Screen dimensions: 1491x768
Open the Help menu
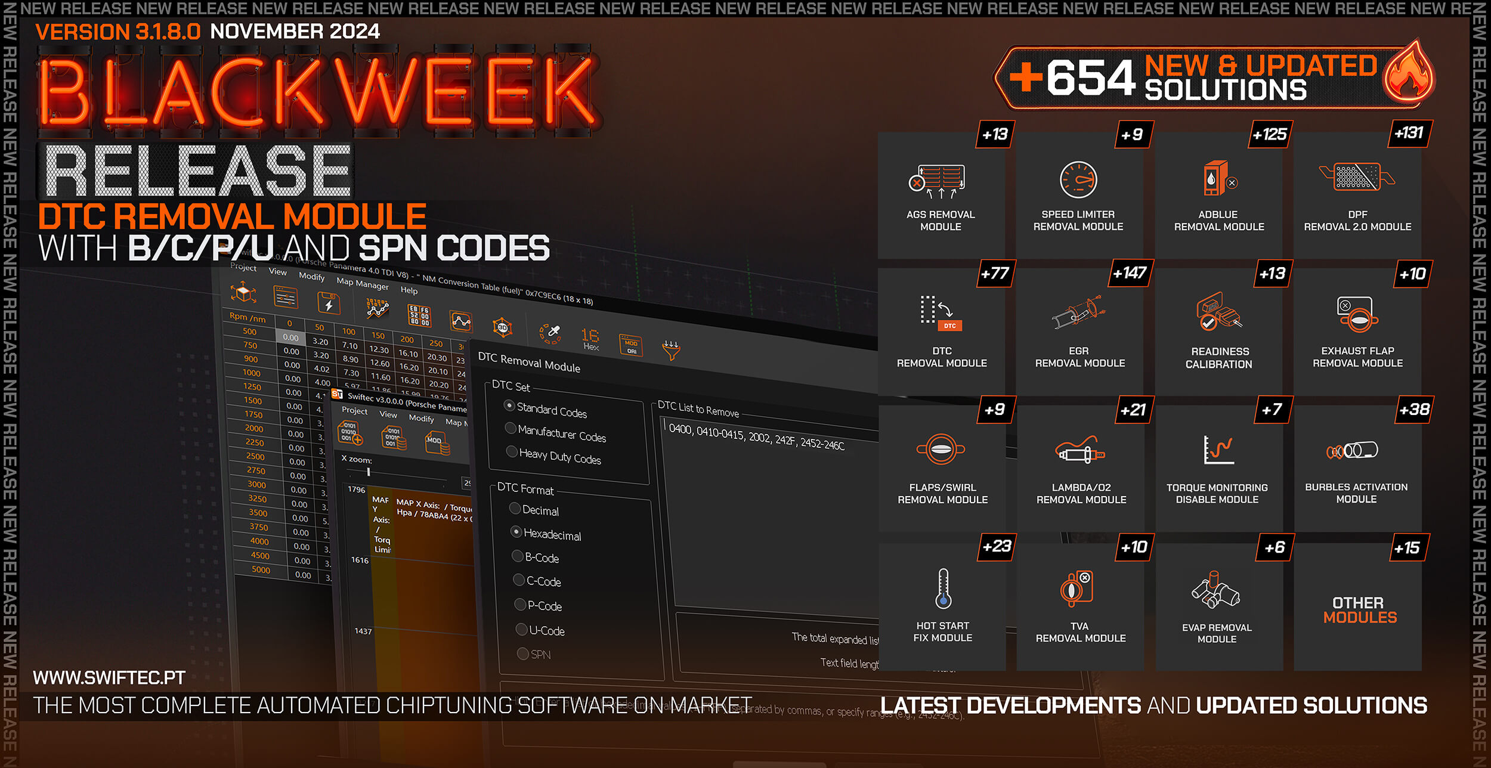click(409, 290)
